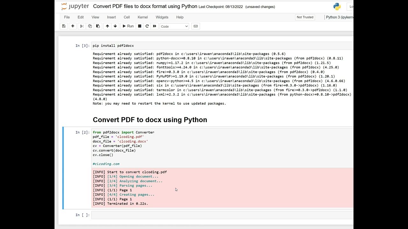Click the pip install pdf2docx cell
This screenshot has width=408, height=229.
click(222, 46)
